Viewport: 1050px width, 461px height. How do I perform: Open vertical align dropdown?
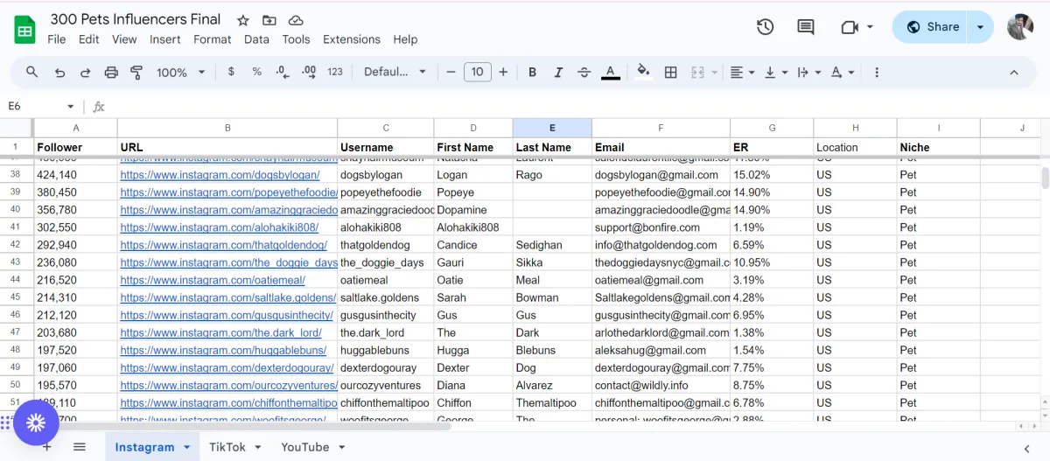[x=776, y=73]
